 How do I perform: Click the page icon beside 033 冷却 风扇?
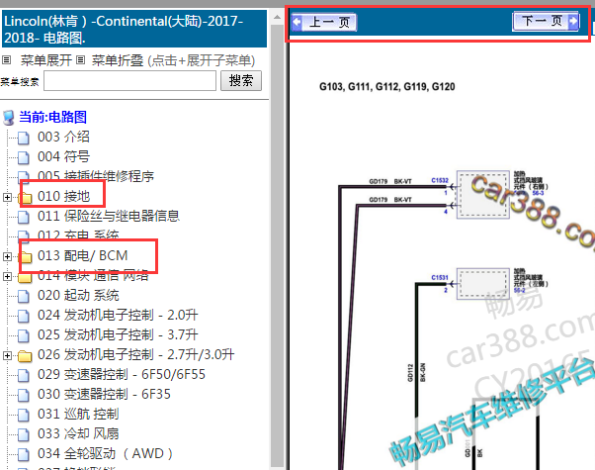point(24,434)
